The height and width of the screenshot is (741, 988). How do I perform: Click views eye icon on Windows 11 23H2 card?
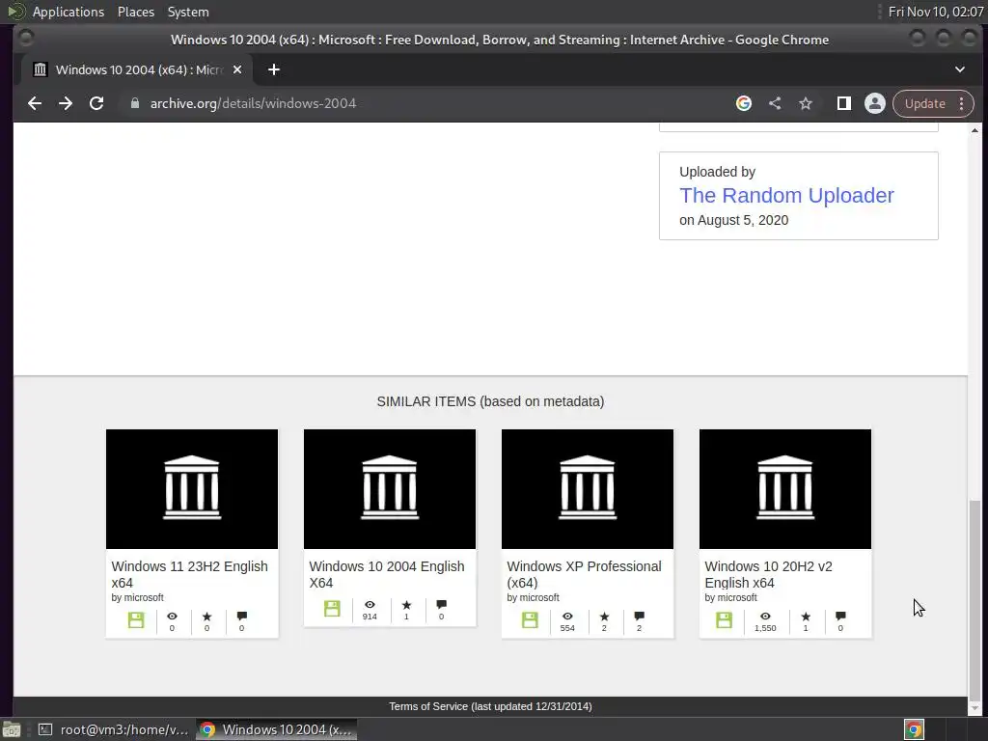point(172,617)
